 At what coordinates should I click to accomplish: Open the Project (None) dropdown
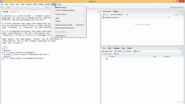coord(177,8)
